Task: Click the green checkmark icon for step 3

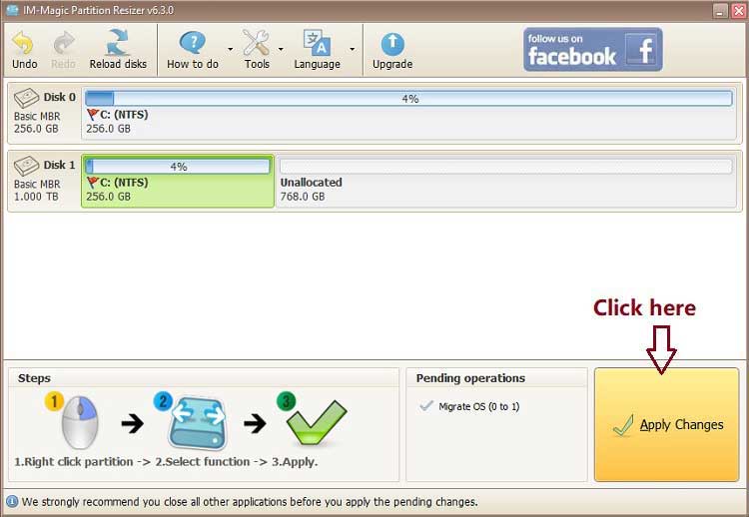Action: tap(317, 422)
